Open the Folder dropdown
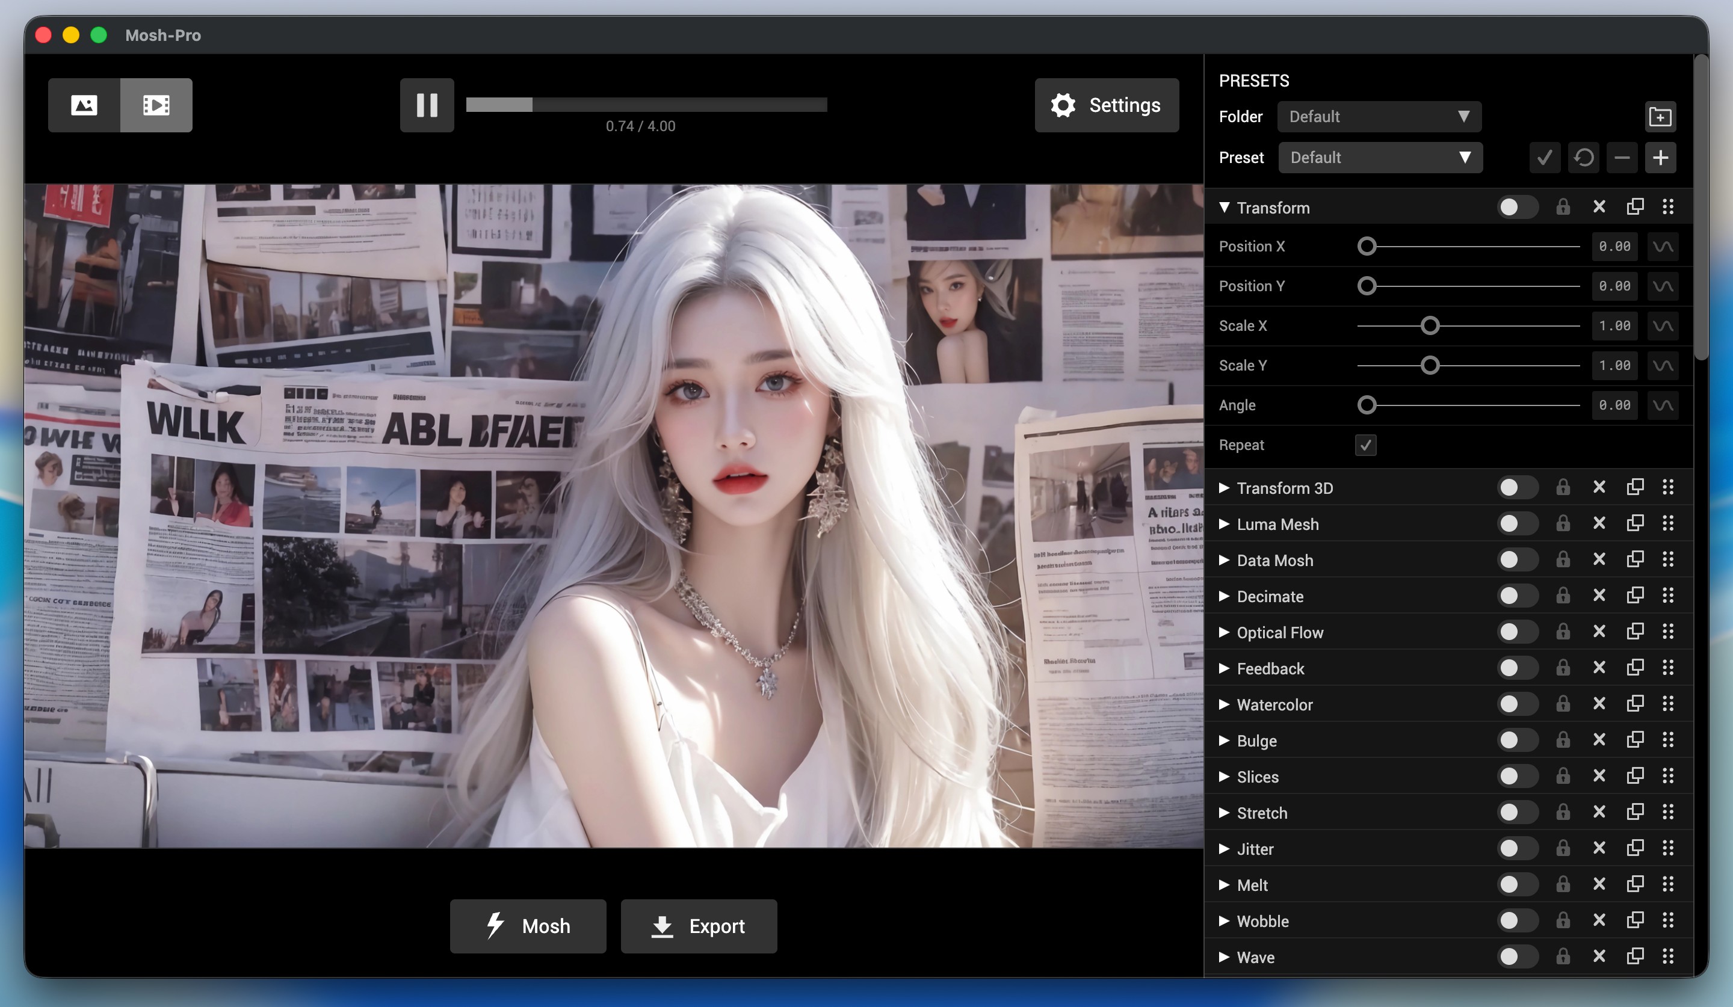The image size is (1733, 1007). 1379,117
